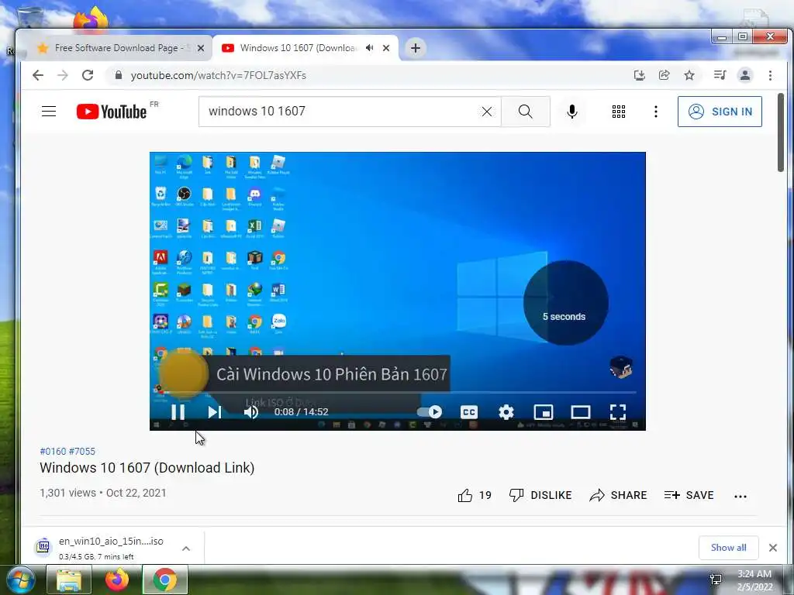Pause the YouTube video
Image resolution: width=794 pixels, height=595 pixels.
click(x=178, y=412)
